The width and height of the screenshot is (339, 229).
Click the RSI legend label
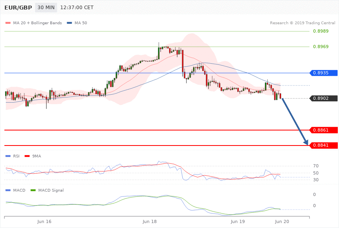(x=16, y=156)
